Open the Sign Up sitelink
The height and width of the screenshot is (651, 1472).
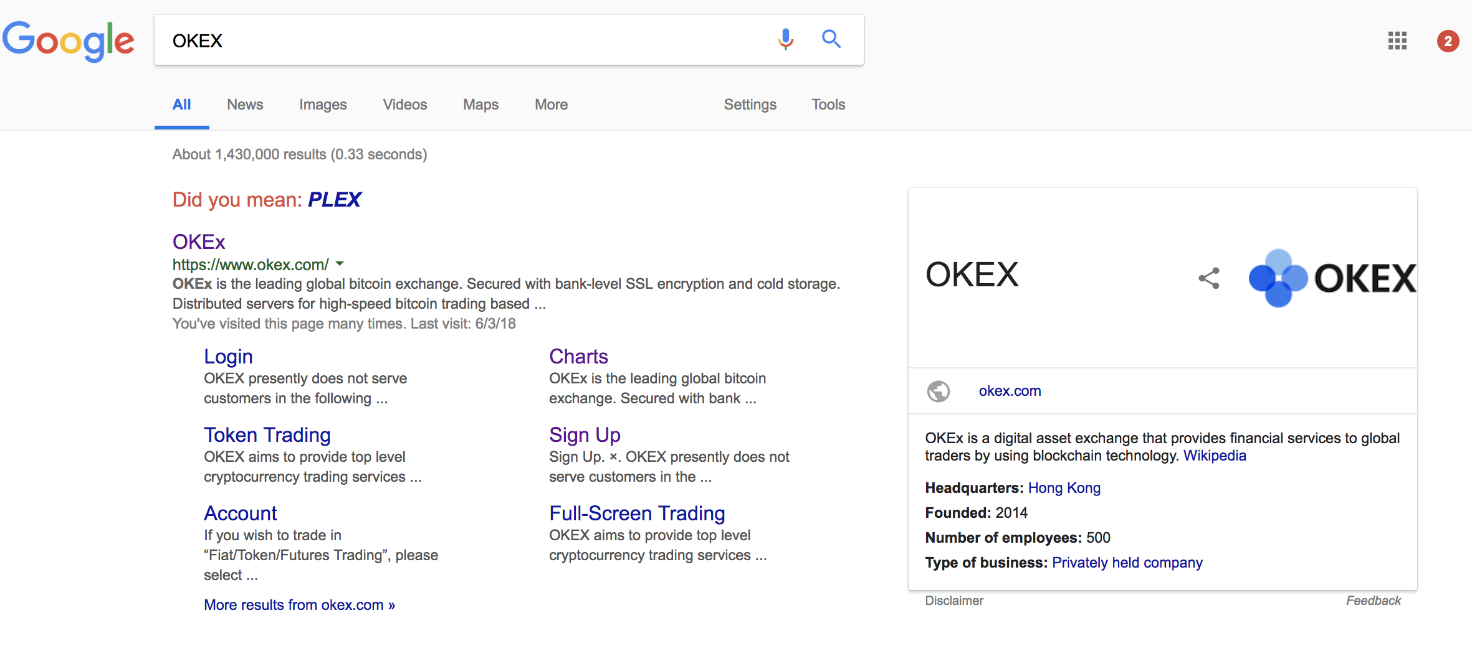tap(585, 434)
